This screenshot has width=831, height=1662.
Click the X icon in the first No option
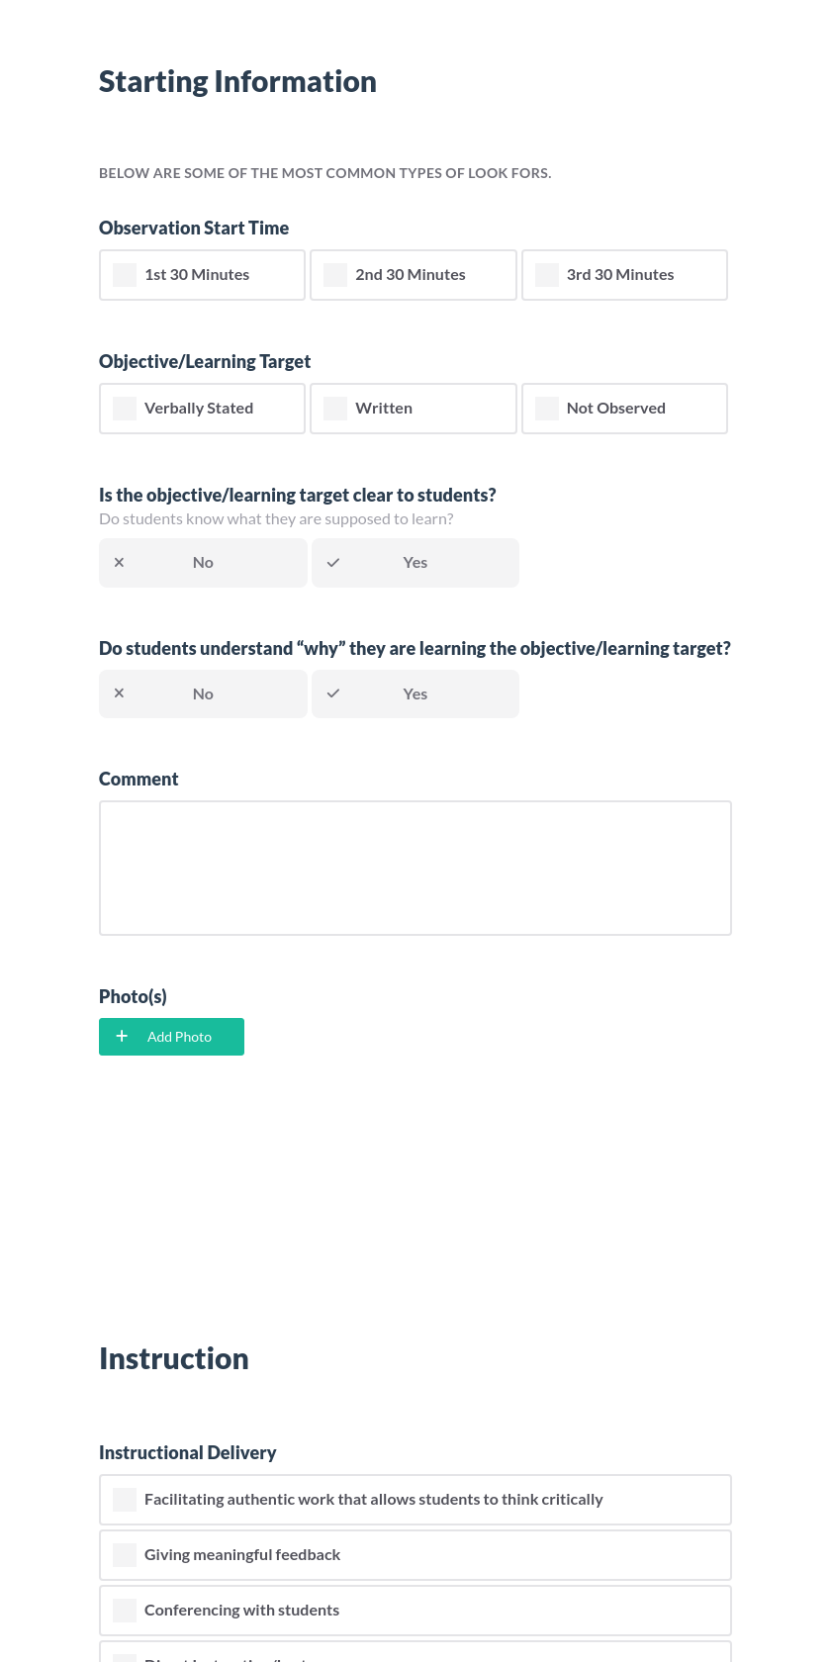119,562
